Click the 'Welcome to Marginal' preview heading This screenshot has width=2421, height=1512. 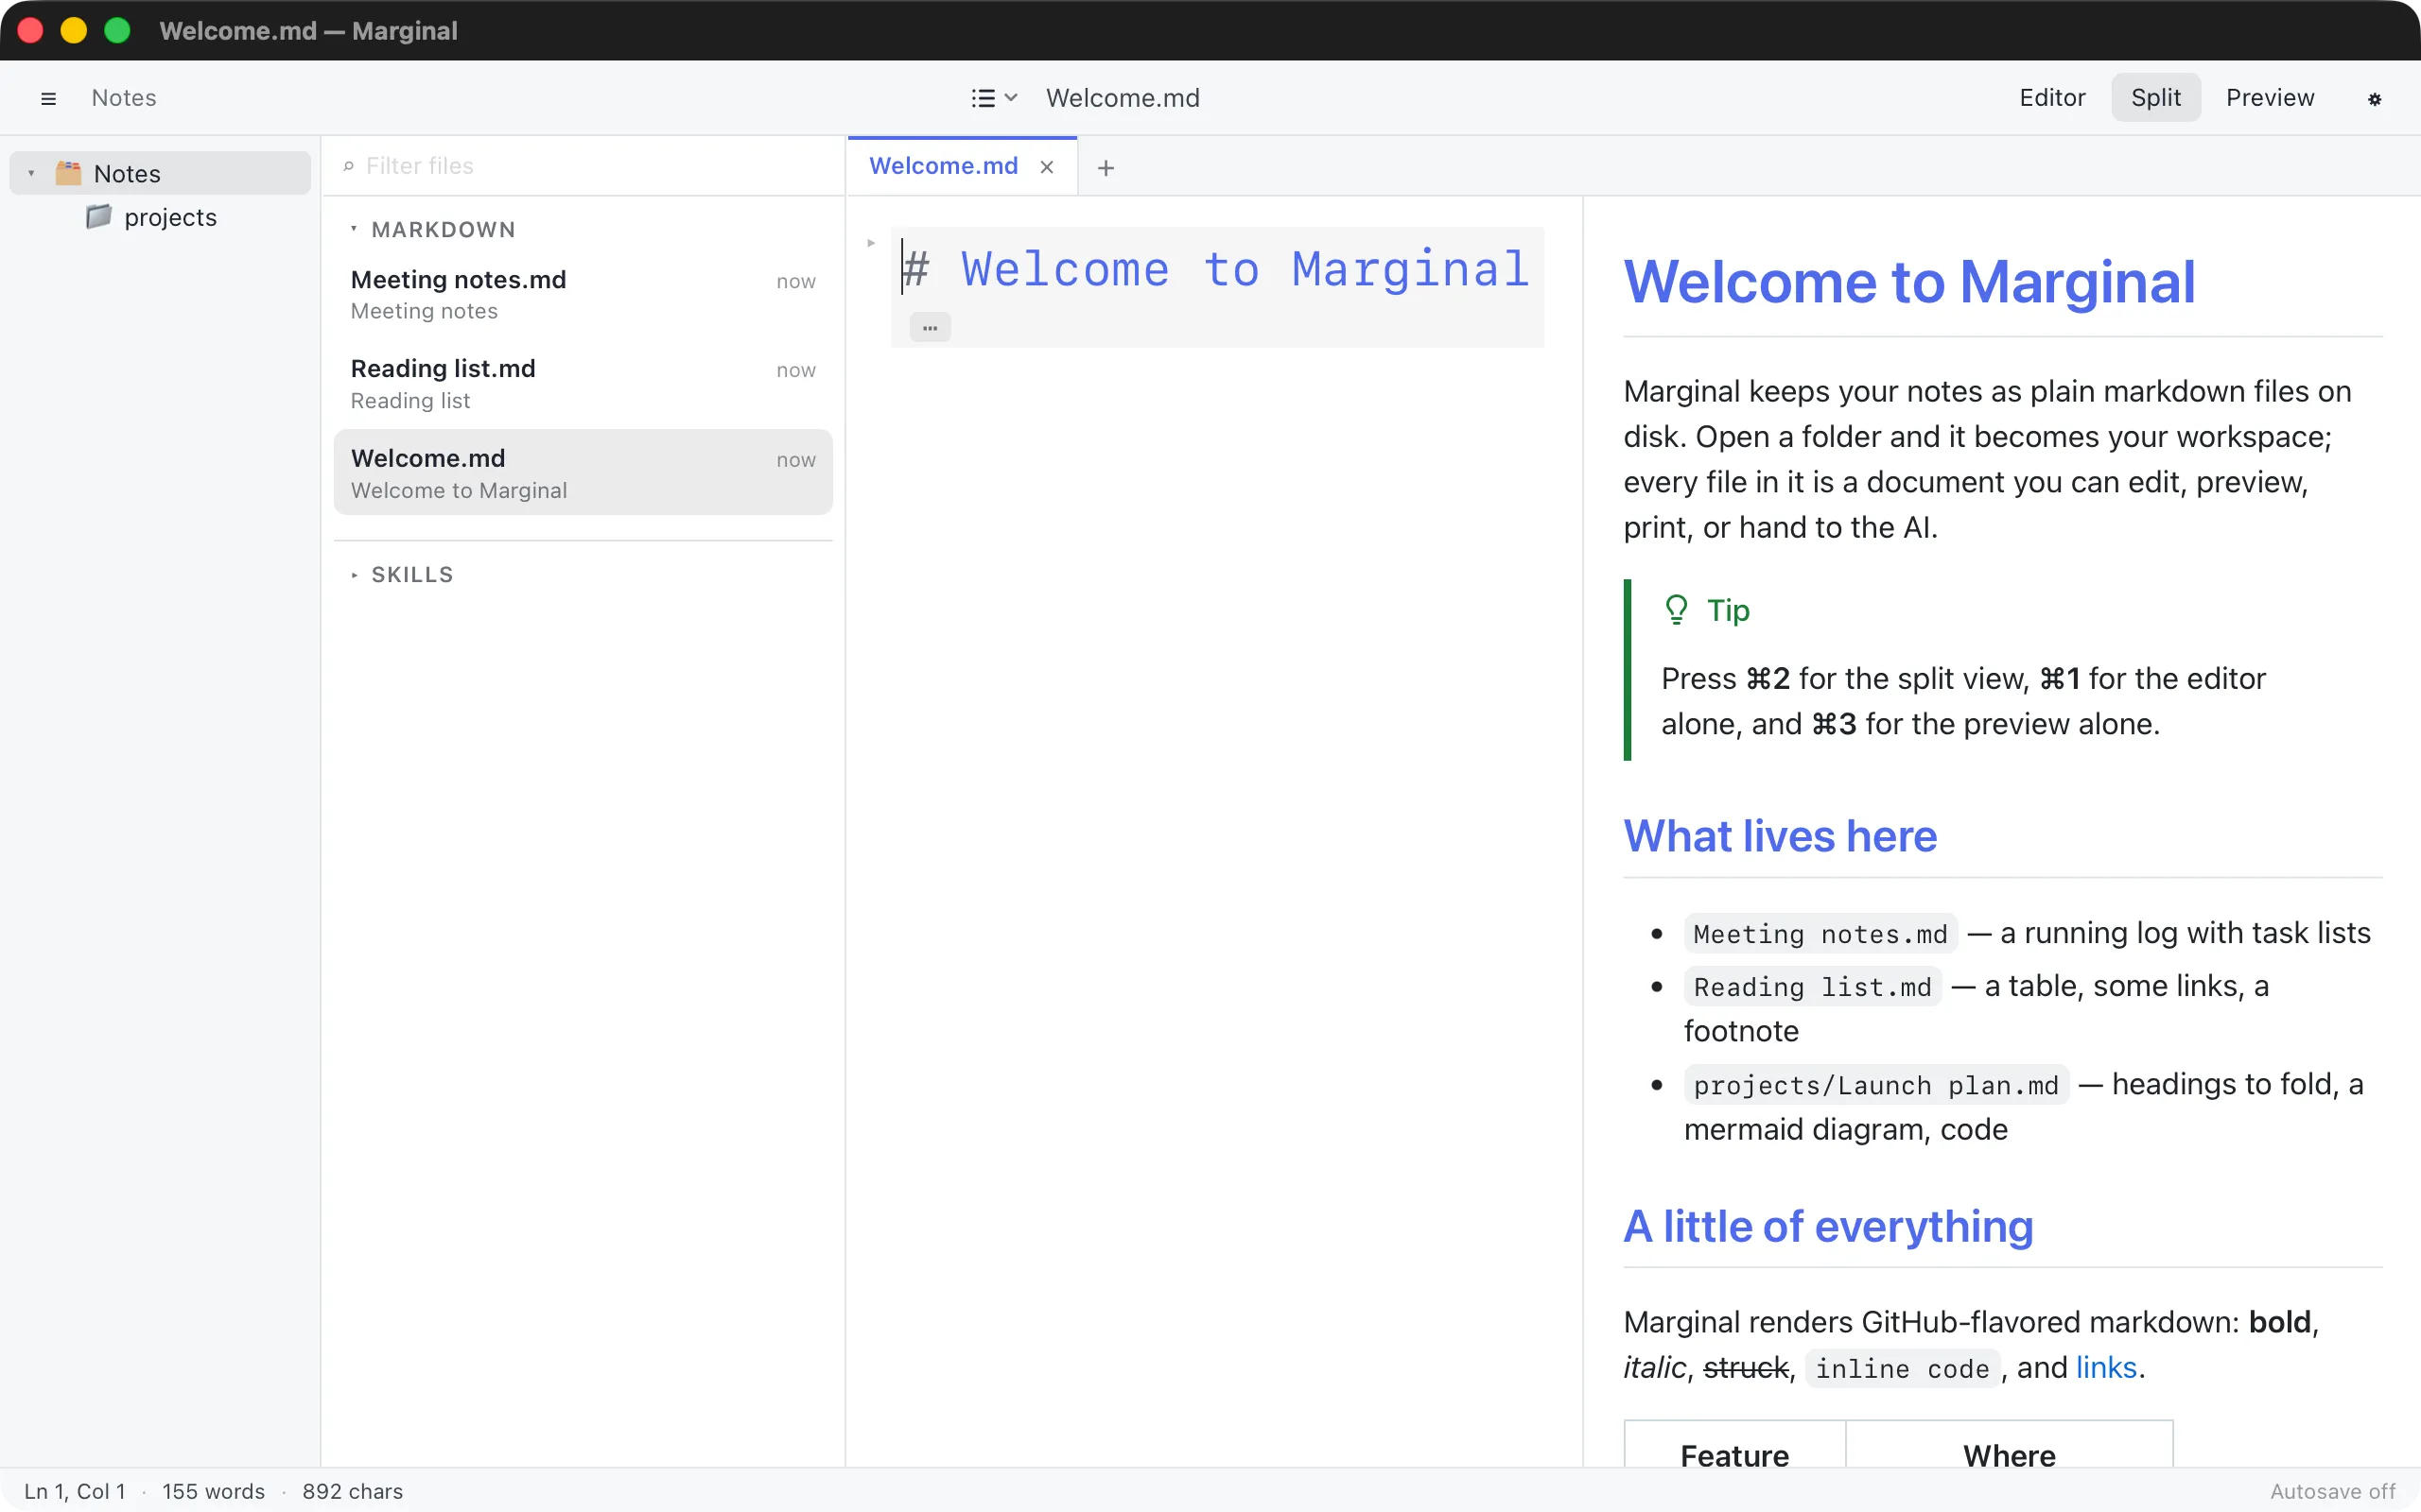pos(1908,281)
